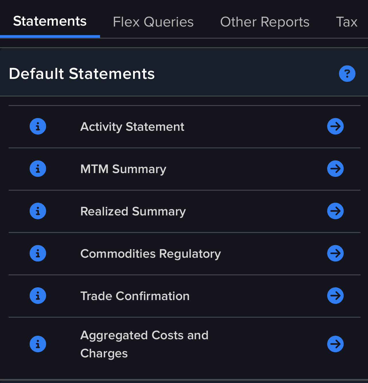Select the Tax tab
368x383 pixels.
point(347,22)
